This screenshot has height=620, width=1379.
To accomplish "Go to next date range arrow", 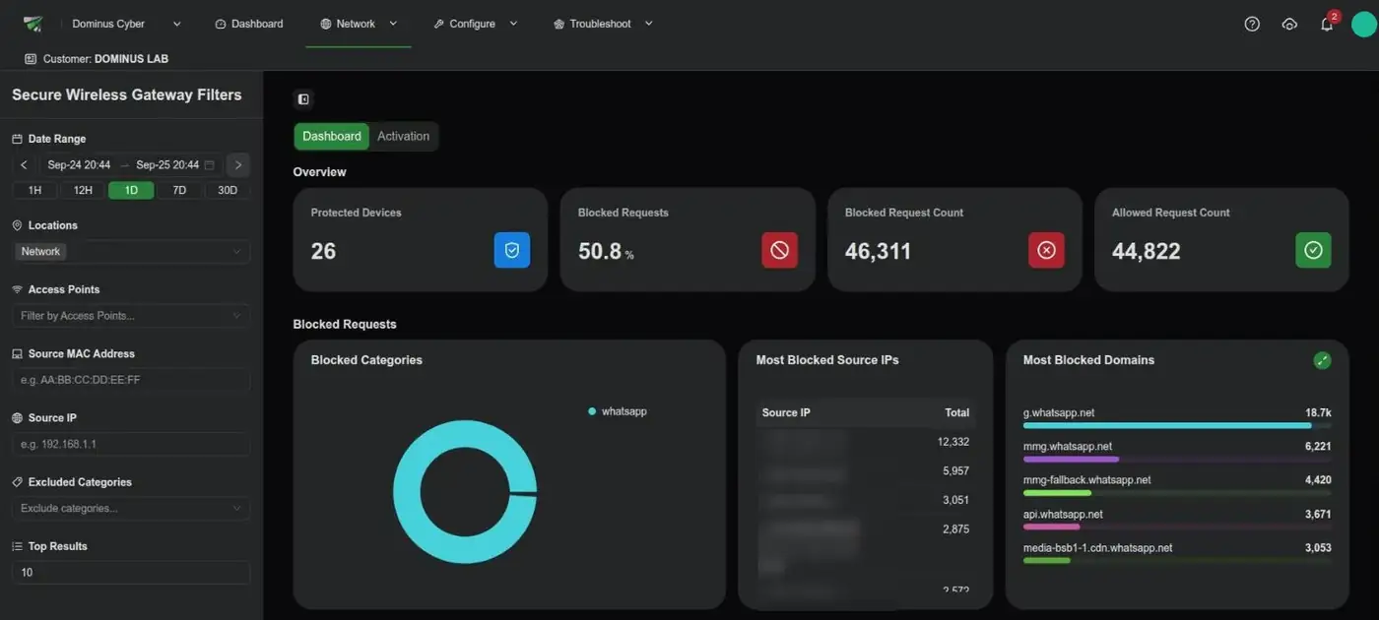I will pos(237,164).
